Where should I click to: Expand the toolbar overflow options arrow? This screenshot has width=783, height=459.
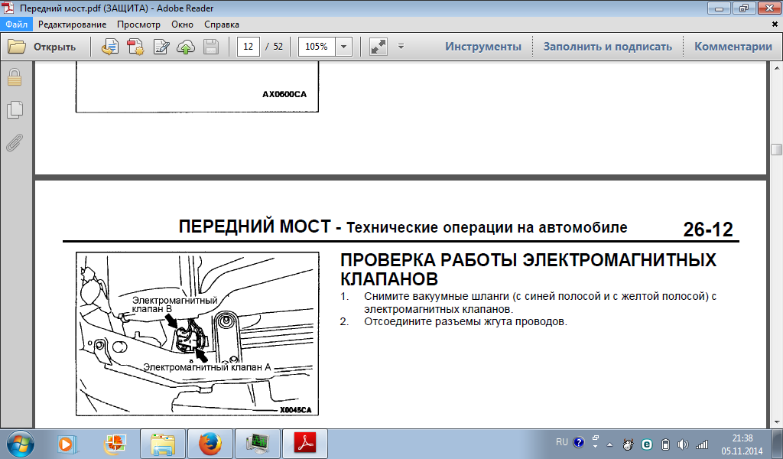click(401, 47)
